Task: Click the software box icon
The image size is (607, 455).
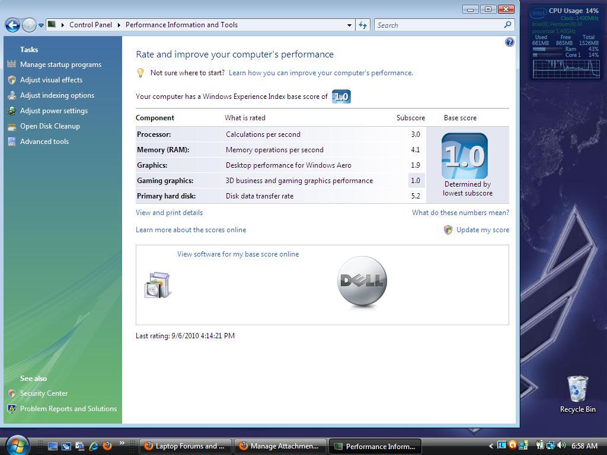Action: coord(157,285)
